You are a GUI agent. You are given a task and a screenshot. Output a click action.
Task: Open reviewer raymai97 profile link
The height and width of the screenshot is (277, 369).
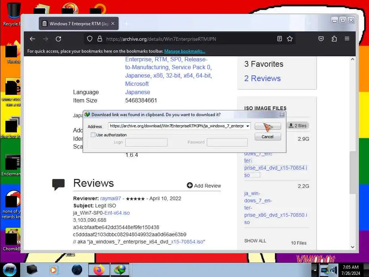[x=111, y=199]
